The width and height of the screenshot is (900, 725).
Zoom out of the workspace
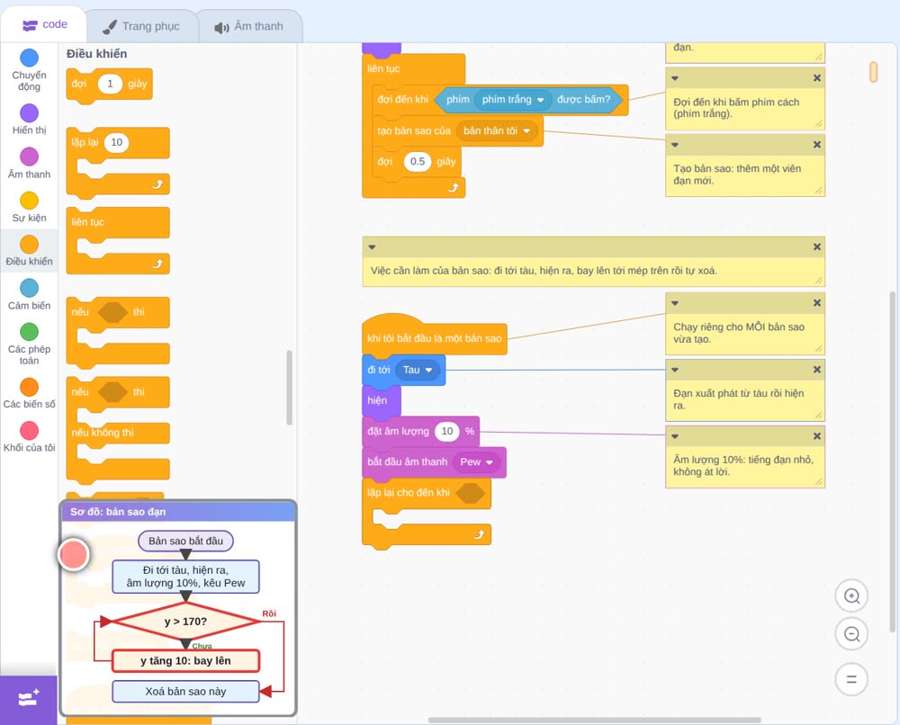pyautogui.click(x=851, y=634)
